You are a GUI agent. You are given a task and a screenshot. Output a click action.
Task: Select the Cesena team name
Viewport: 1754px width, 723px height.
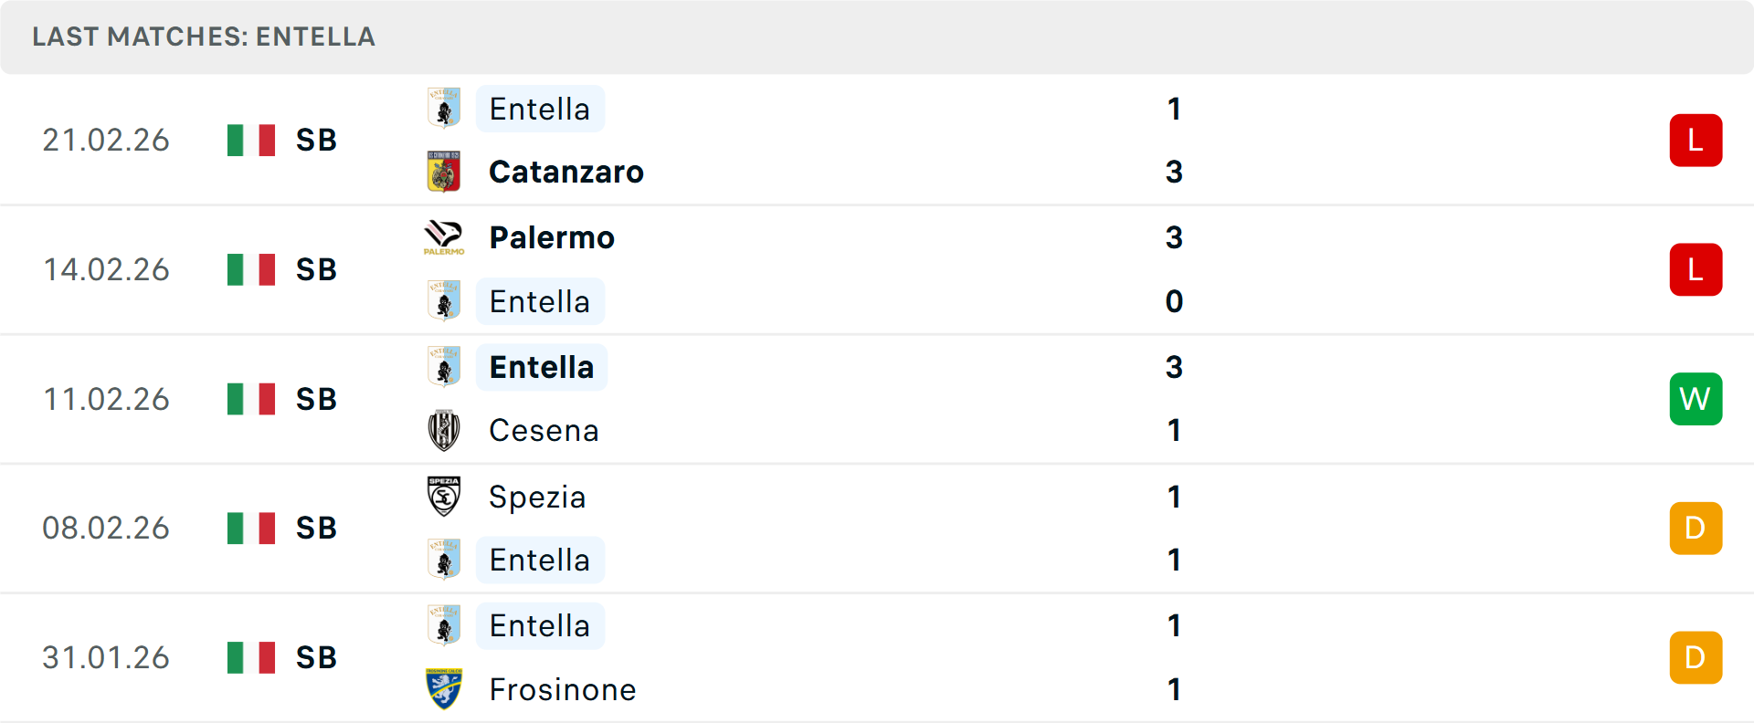point(544,430)
